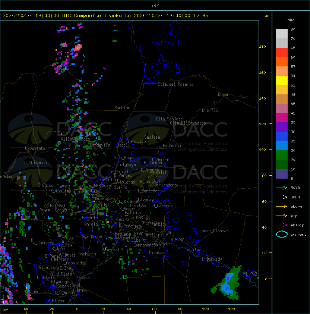Click the 'Tulumaya' label
Viewport: 310px width, 314px height.
pyautogui.click(x=127, y=164)
